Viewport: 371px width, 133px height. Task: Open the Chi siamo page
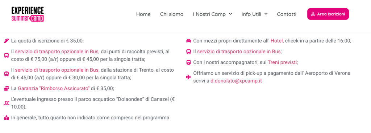click(x=172, y=14)
